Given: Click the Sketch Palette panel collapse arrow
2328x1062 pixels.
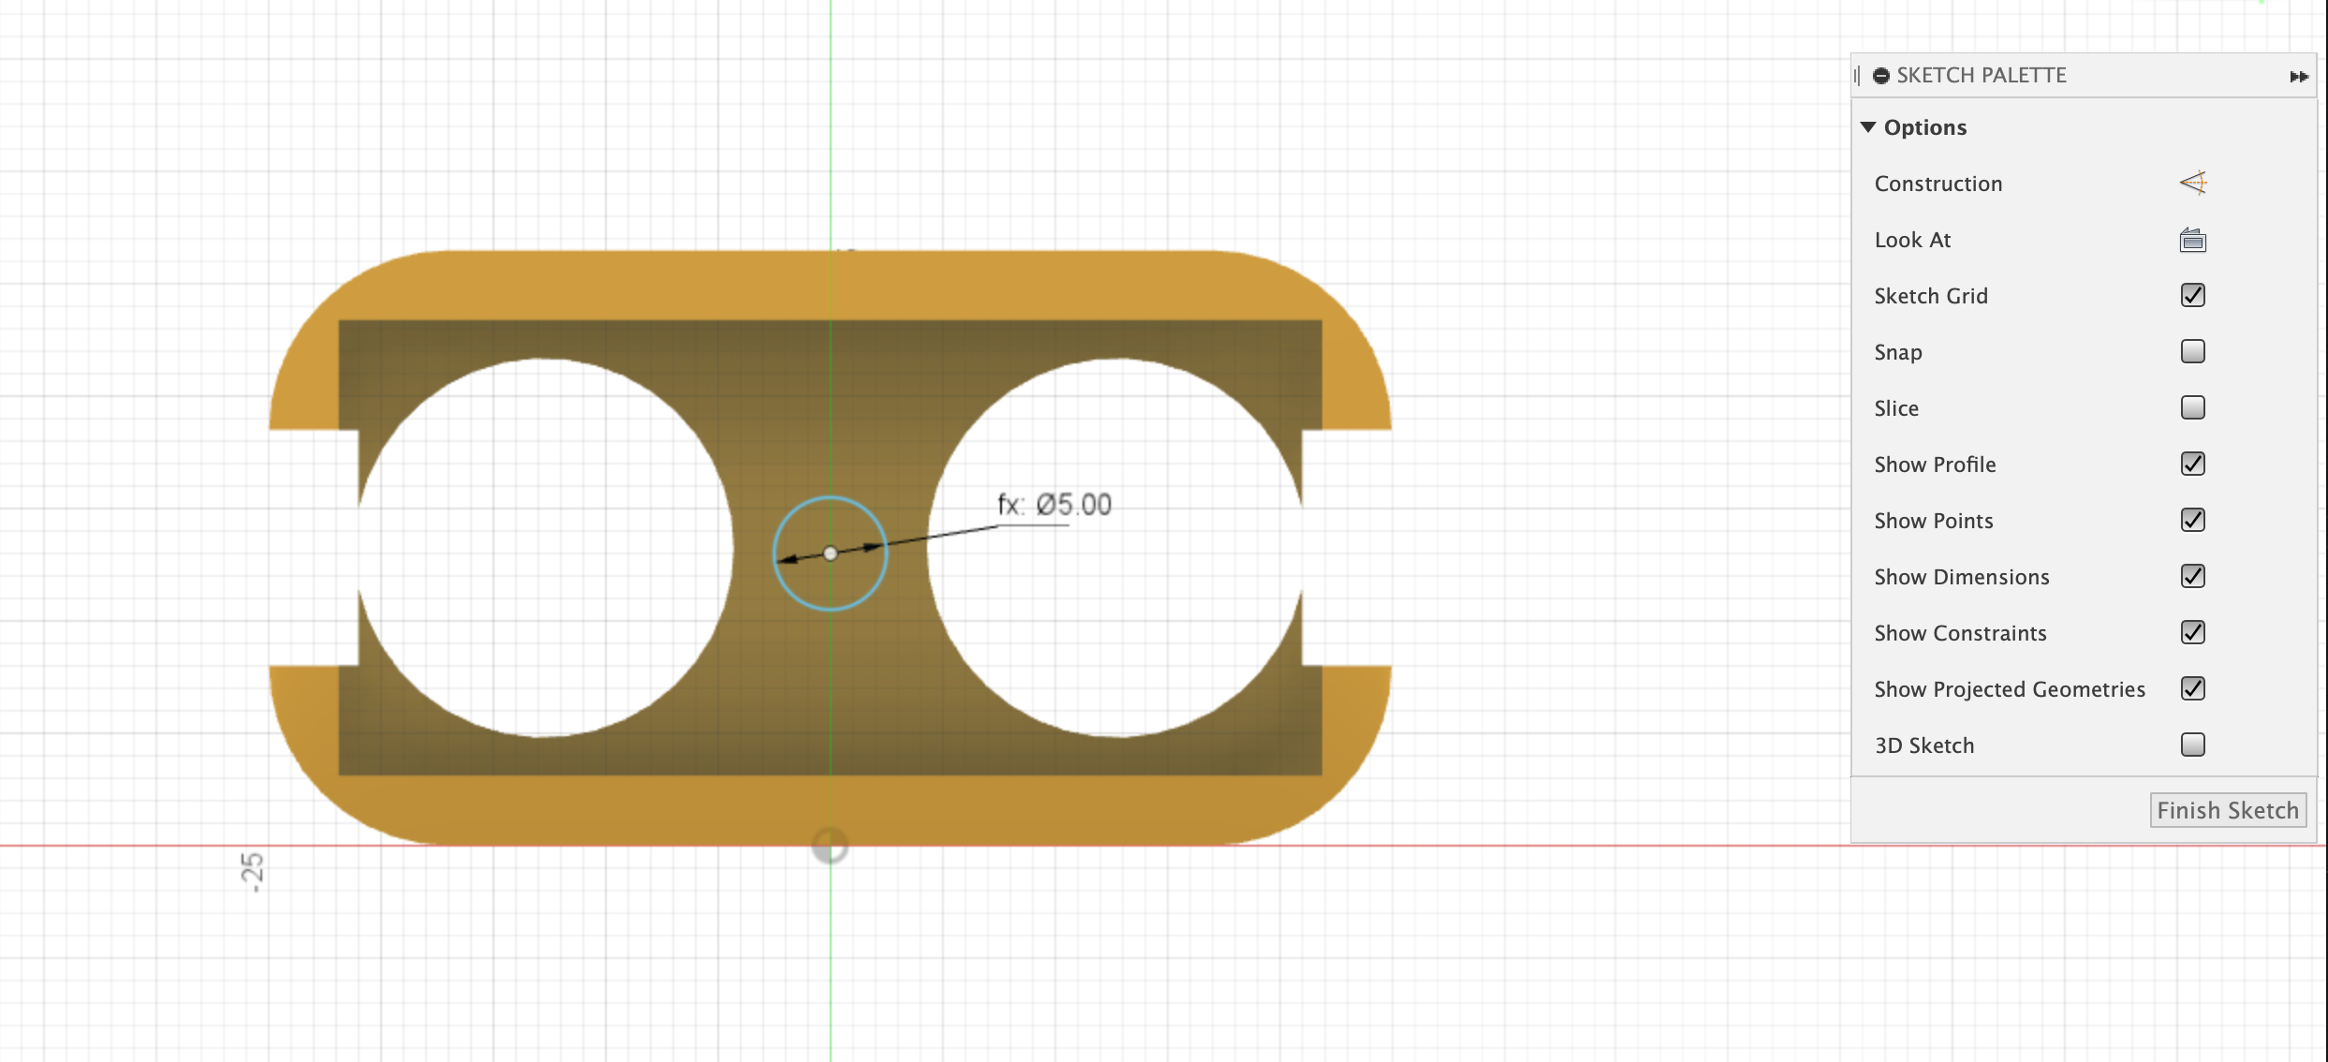Looking at the screenshot, I should [2300, 74].
